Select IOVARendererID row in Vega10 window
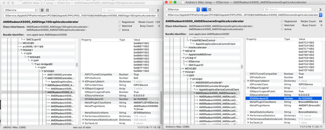 (x=120, y=99)
